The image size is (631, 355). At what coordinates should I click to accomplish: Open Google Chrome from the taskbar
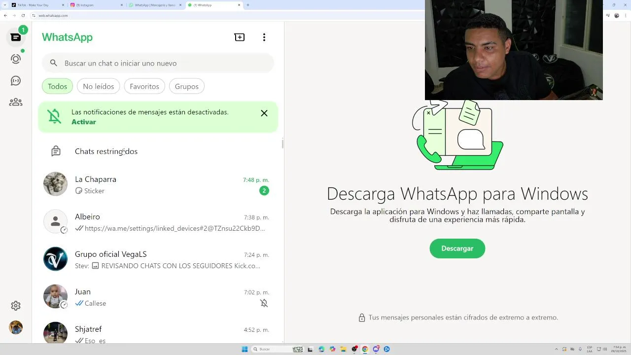pos(365,349)
